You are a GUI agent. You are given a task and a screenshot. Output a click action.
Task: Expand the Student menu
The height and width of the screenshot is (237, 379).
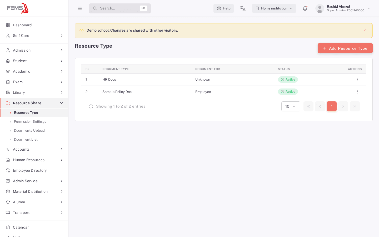tap(34, 61)
